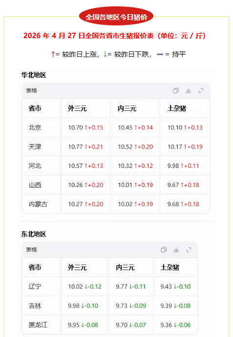The width and height of the screenshot is (233, 337).
Task: Select the 内三元 header in 华北 table
Action: (127, 108)
